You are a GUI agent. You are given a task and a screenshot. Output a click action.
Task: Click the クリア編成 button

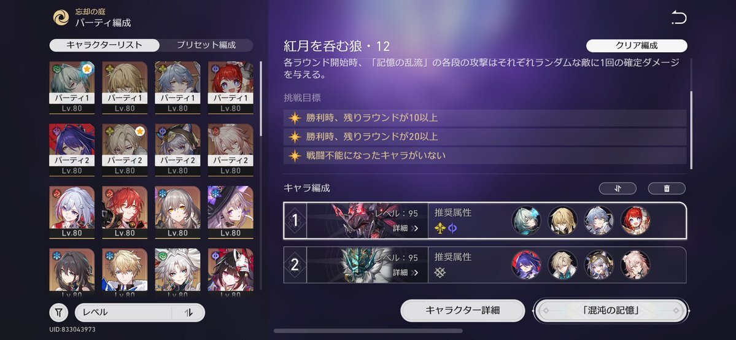coord(637,45)
